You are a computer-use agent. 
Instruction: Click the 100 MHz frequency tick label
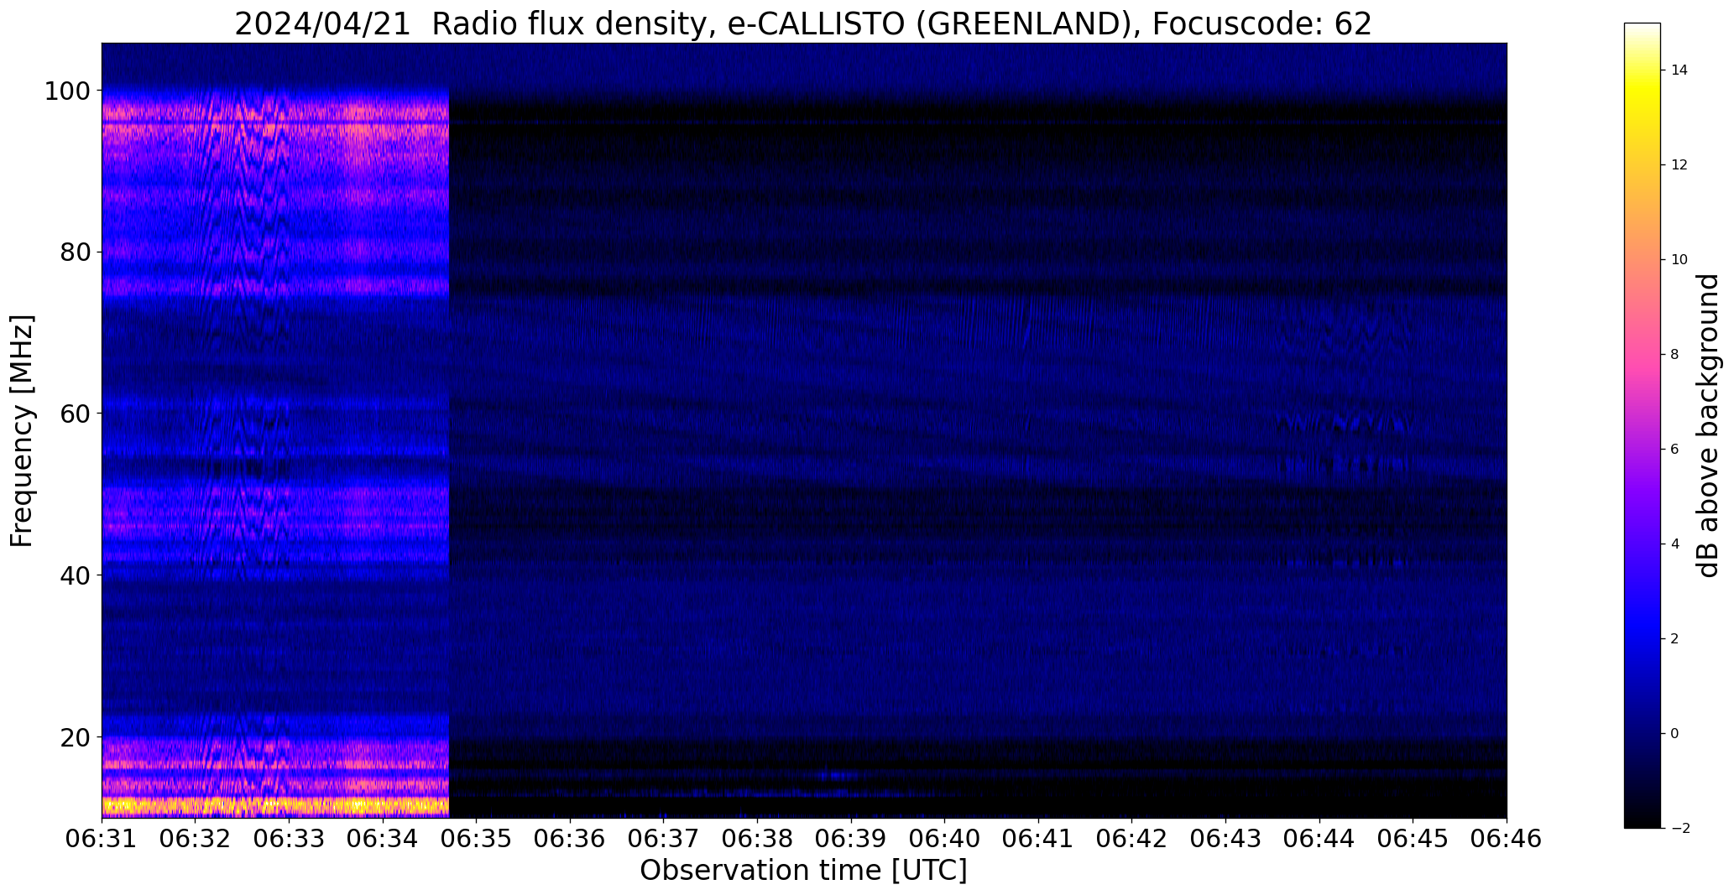tap(69, 91)
